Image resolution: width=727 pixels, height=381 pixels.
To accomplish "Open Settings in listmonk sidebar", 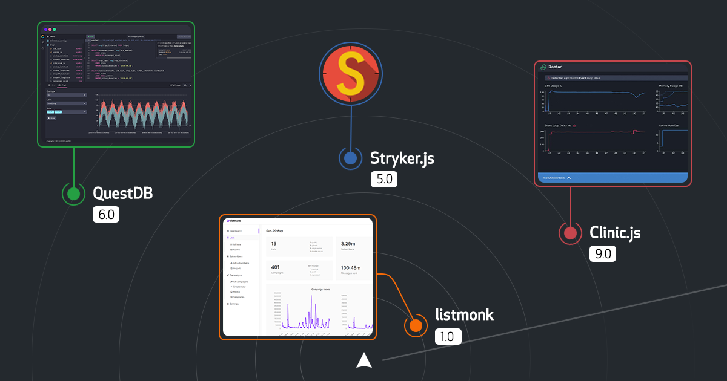I will pos(233,304).
